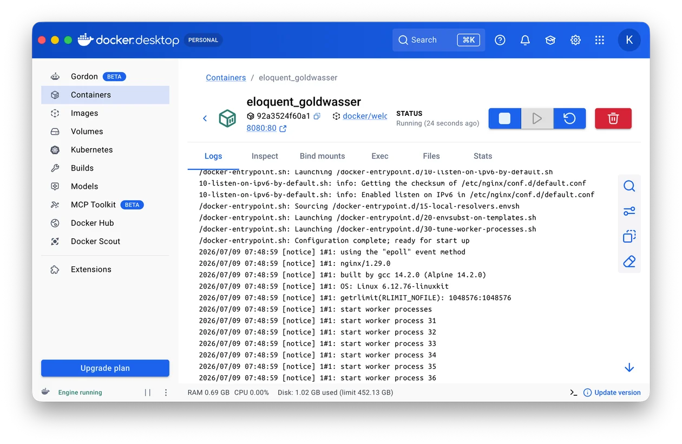Image resolution: width=682 pixels, height=444 pixels.
Task: Open Builds in the sidebar
Action: tap(105, 168)
